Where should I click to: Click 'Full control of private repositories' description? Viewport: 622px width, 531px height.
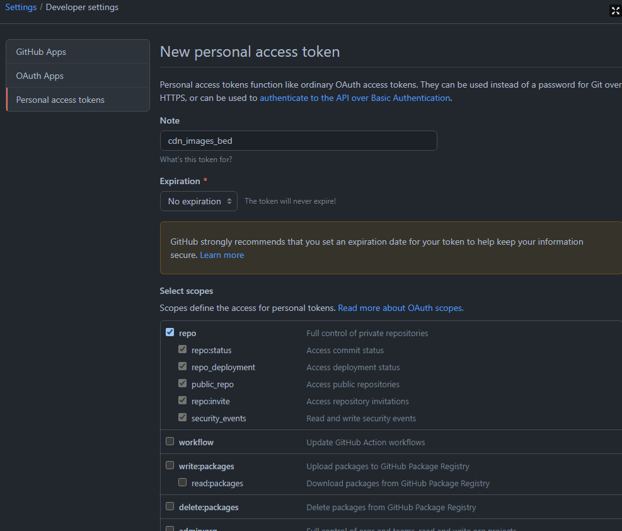tap(367, 334)
